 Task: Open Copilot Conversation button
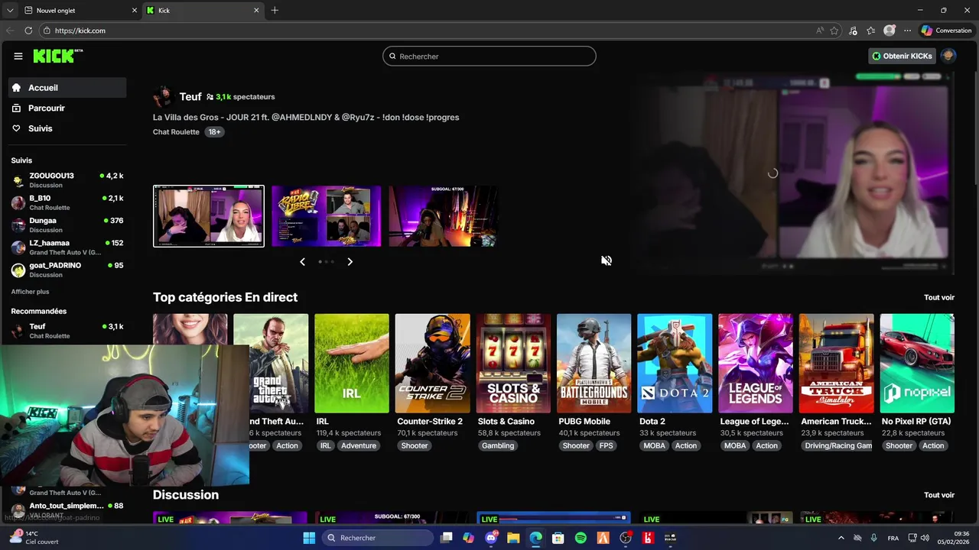947,31
